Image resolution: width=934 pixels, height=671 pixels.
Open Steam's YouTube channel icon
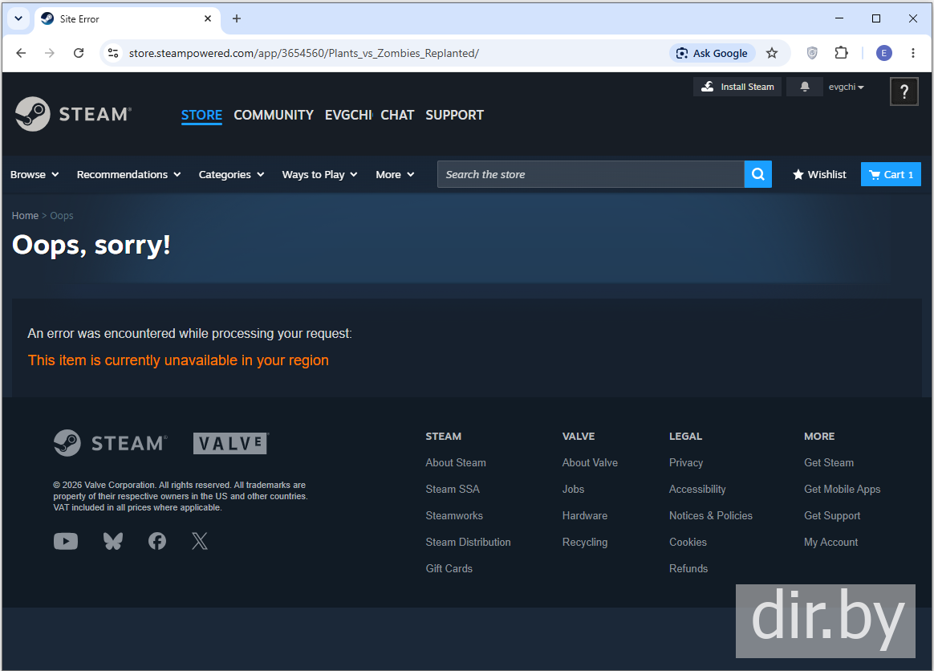pos(66,541)
